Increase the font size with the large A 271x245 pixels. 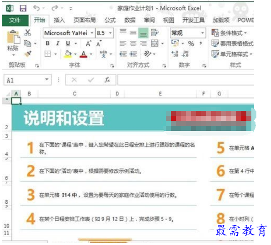pos(88,44)
